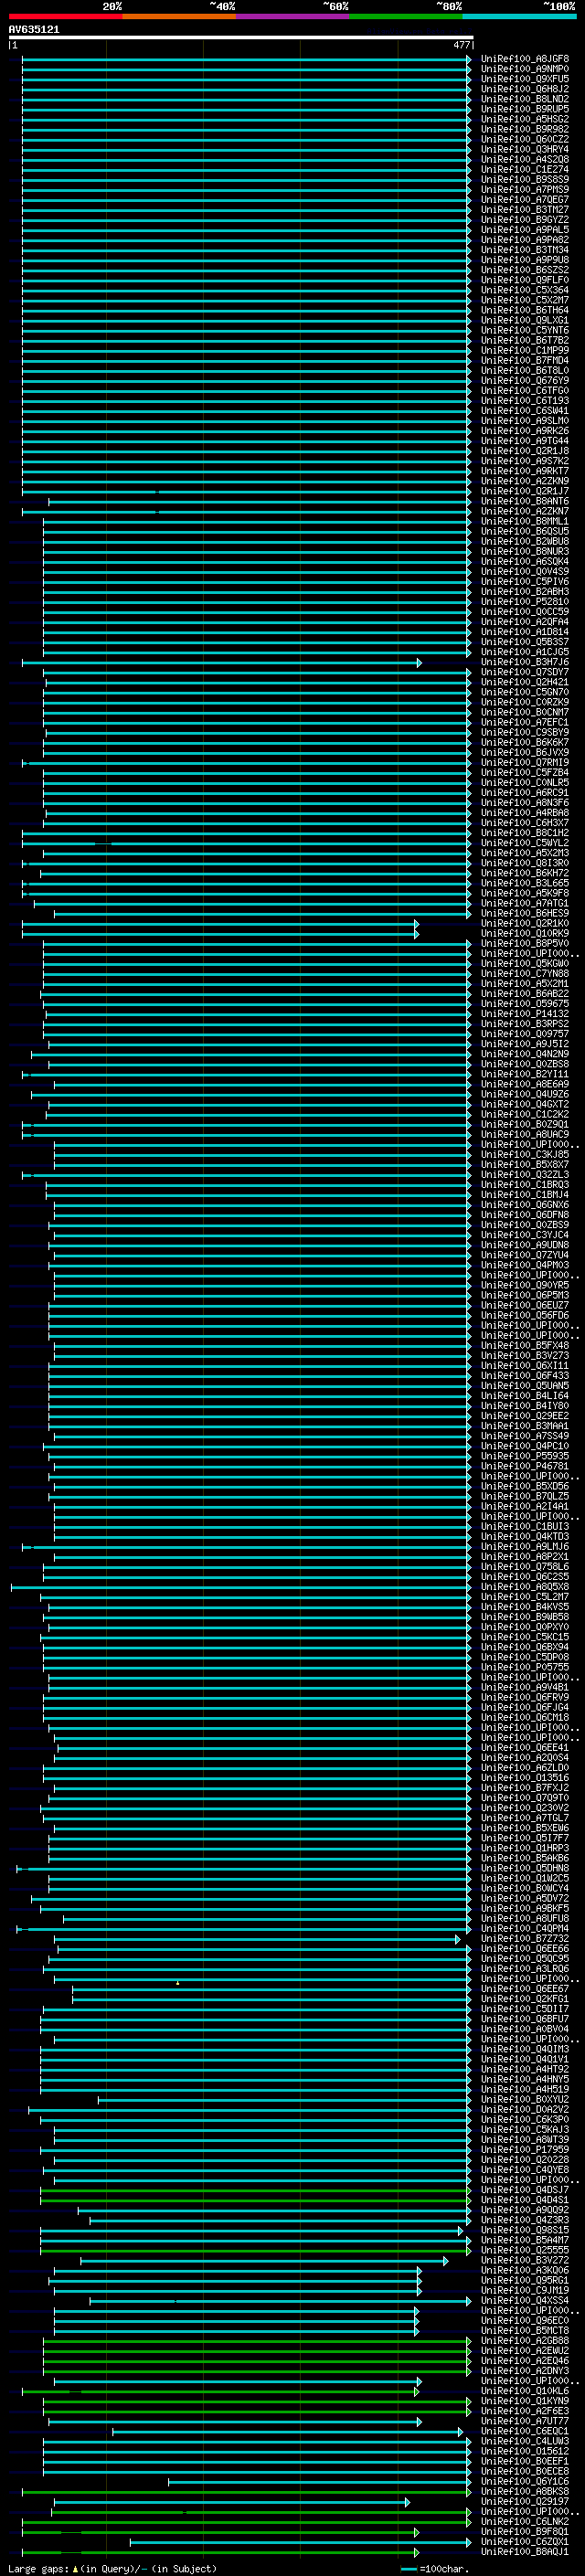Select the UniRef100_P52810 label
585x2576 pixels.
[x=525, y=602]
